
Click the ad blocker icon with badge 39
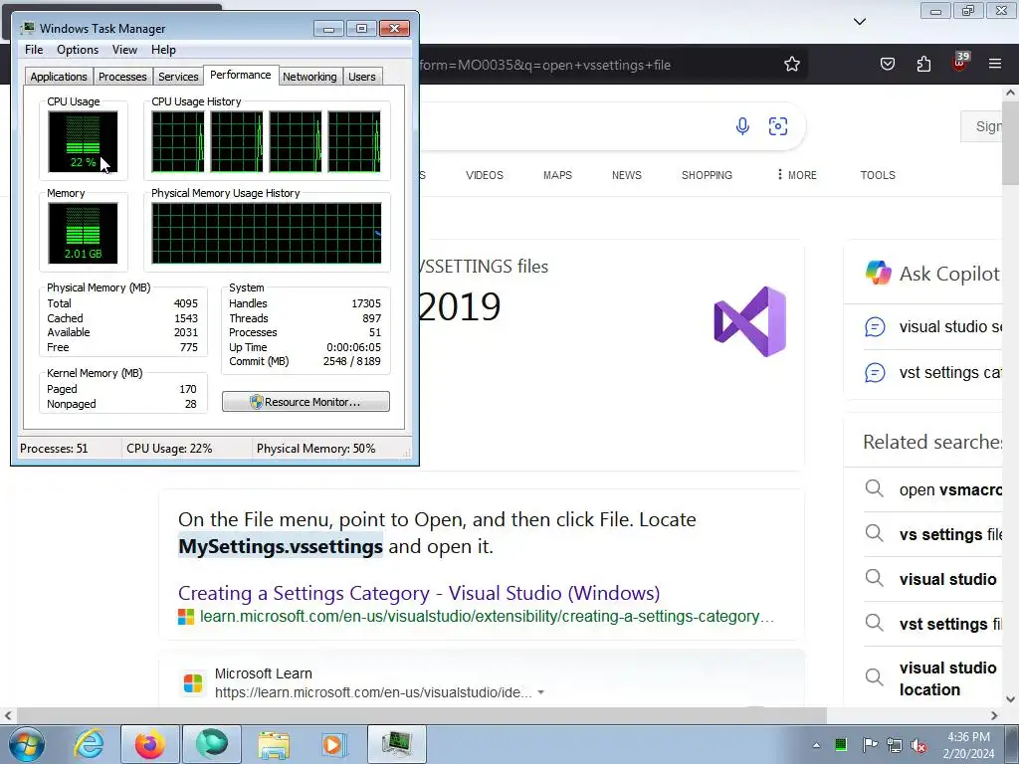click(960, 63)
